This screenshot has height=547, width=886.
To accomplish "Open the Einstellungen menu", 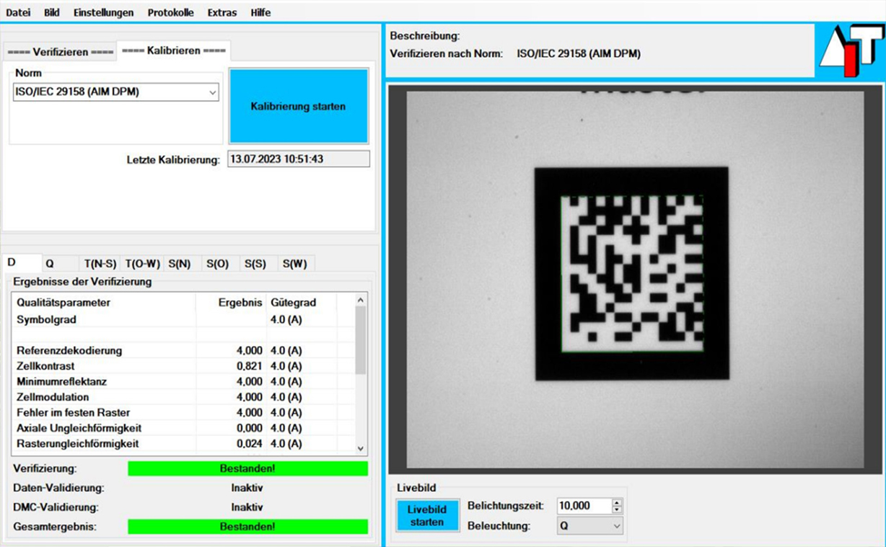I will [x=103, y=12].
